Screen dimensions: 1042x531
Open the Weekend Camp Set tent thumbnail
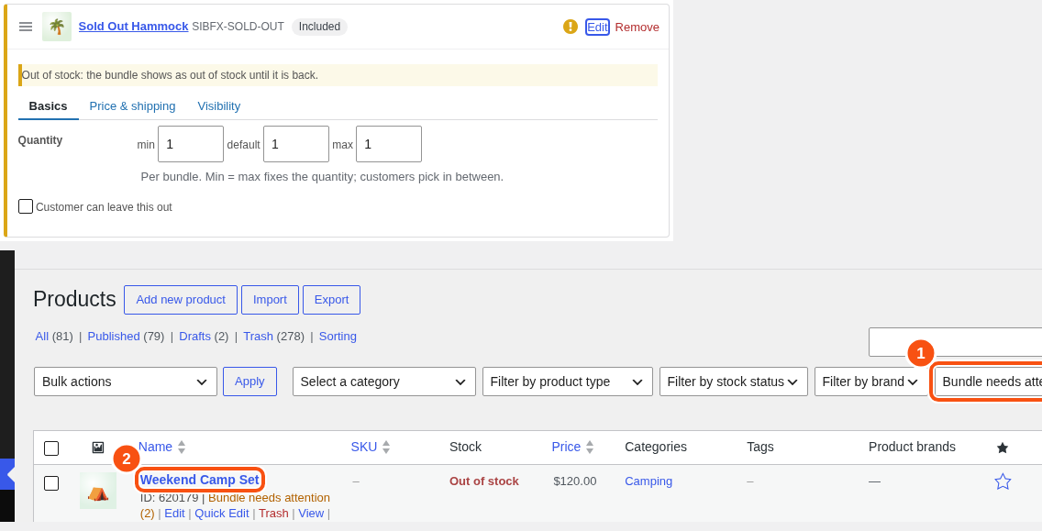tap(97, 491)
